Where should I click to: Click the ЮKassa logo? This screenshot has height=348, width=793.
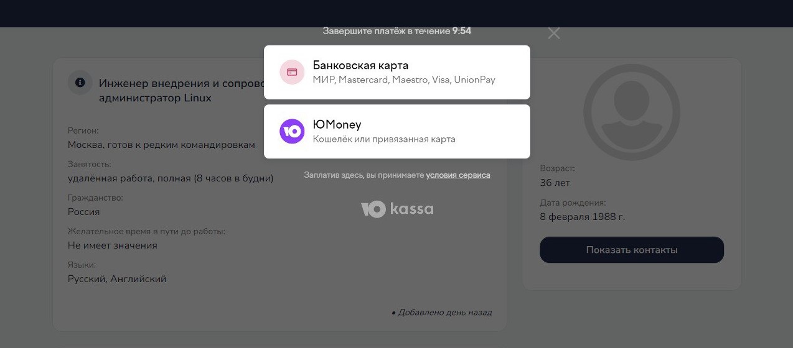coord(397,209)
